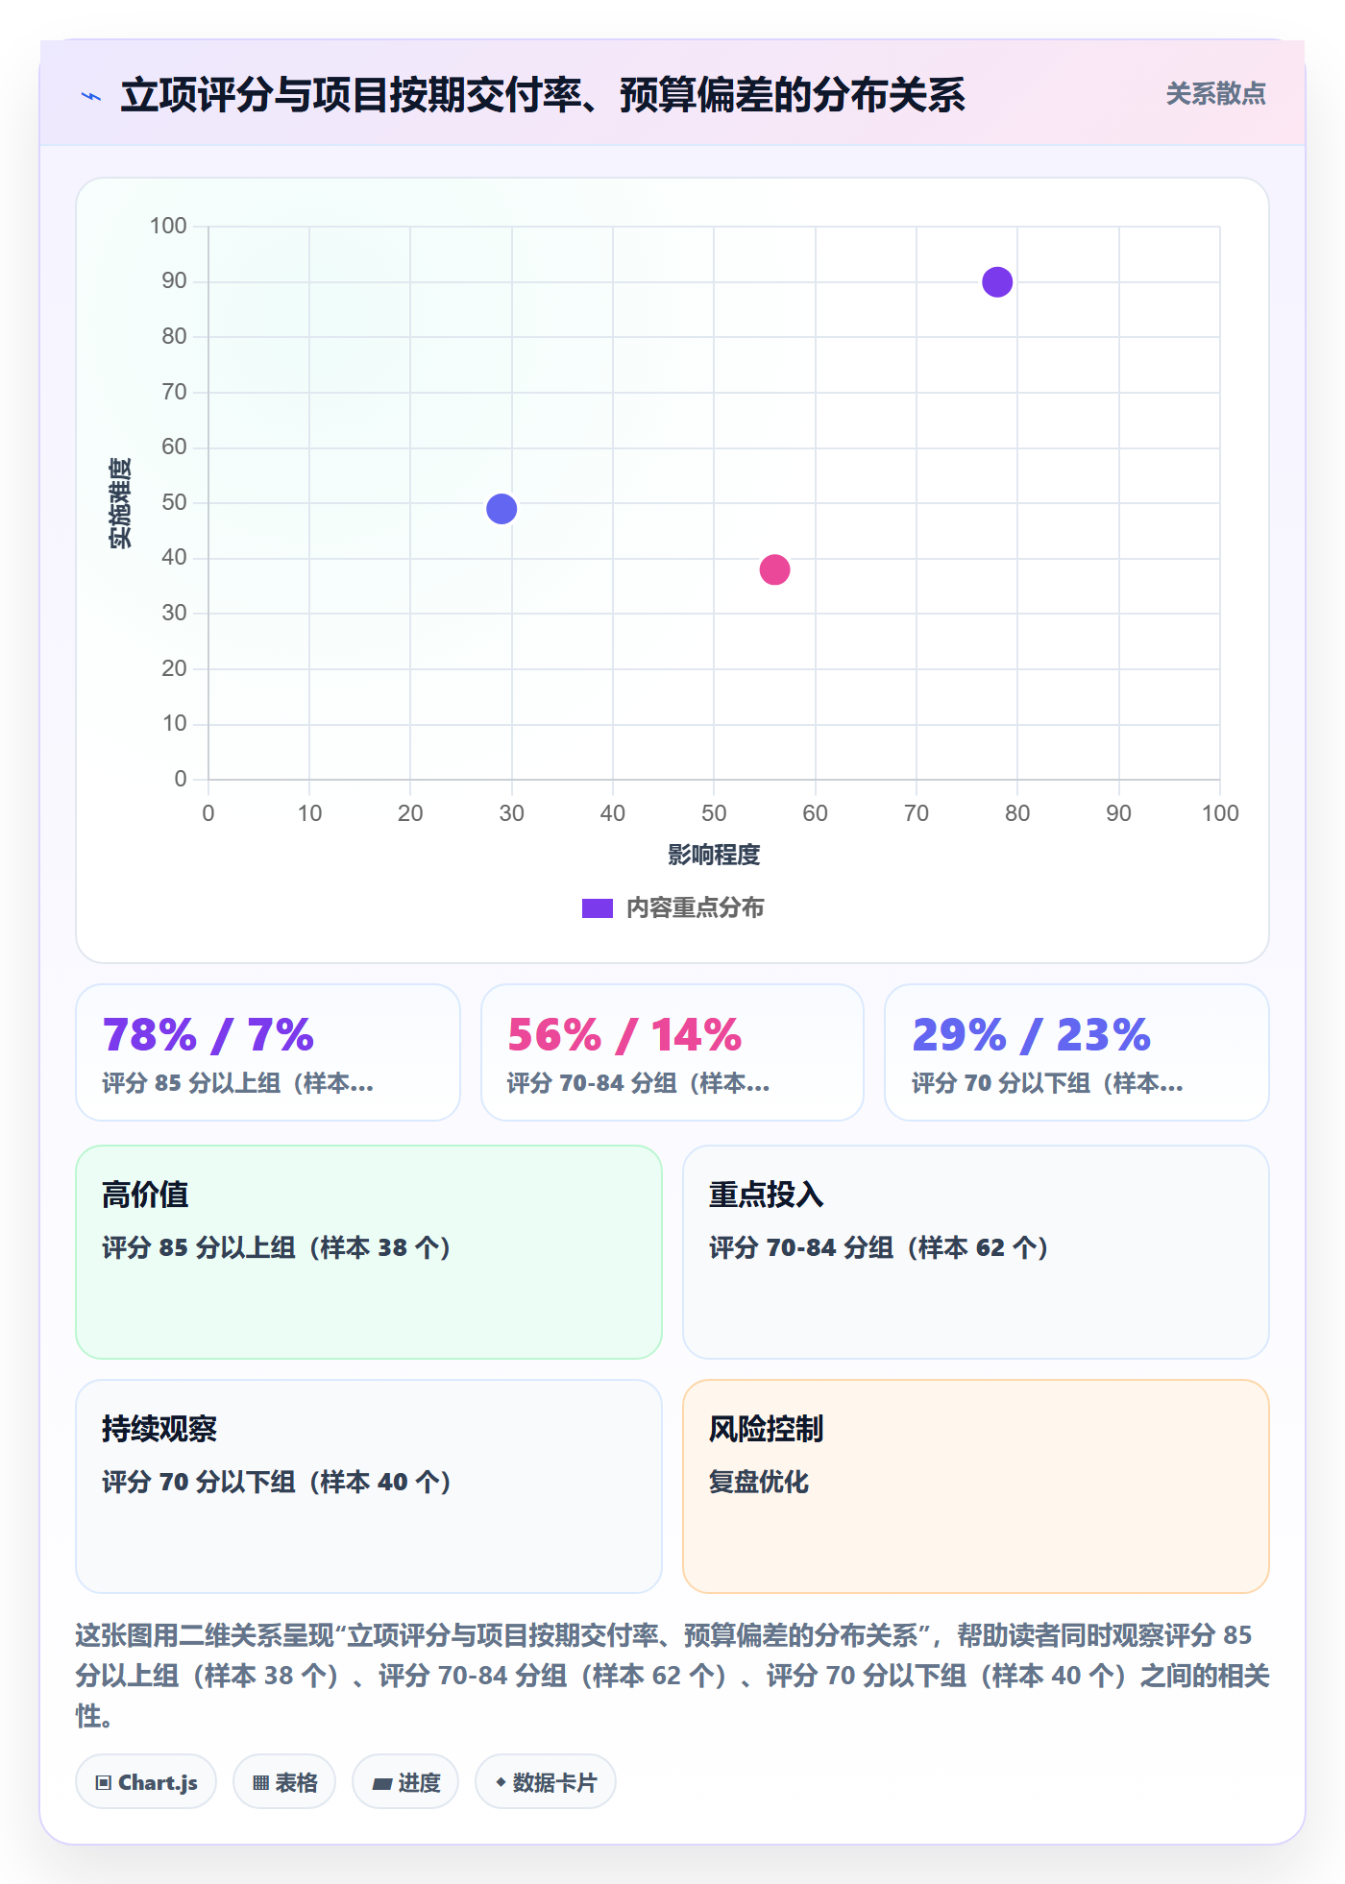This screenshot has height=1884, width=1345.
Task: Open the 风险控制 quadrant card
Action: point(976,1486)
